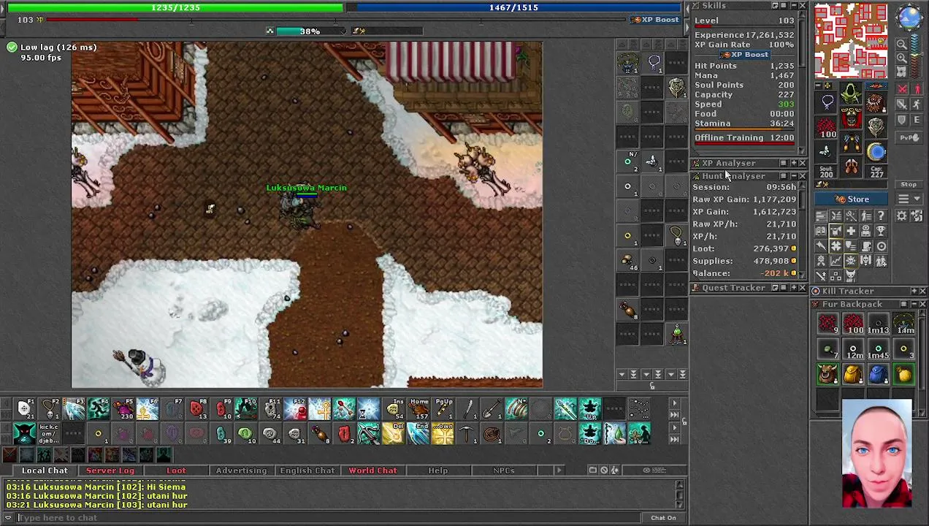Click the ignore-list icon beside chat tabs
This screenshot has width=929, height=526.
click(x=604, y=470)
